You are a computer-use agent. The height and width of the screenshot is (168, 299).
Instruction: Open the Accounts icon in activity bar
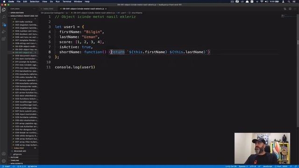click(4, 154)
